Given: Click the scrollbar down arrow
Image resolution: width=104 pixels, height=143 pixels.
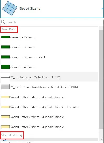Looking at the screenshot, I should tap(101, 139).
